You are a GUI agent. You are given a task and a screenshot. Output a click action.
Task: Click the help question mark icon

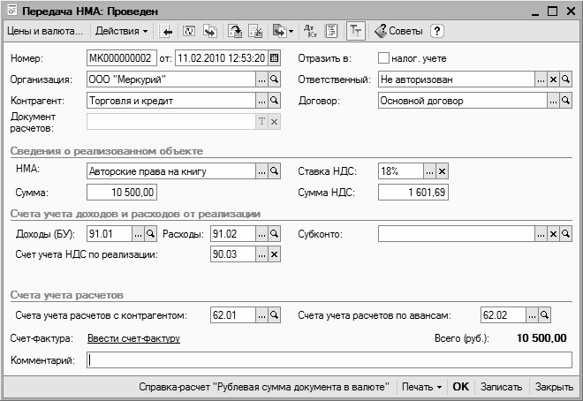[x=436, y=31]
